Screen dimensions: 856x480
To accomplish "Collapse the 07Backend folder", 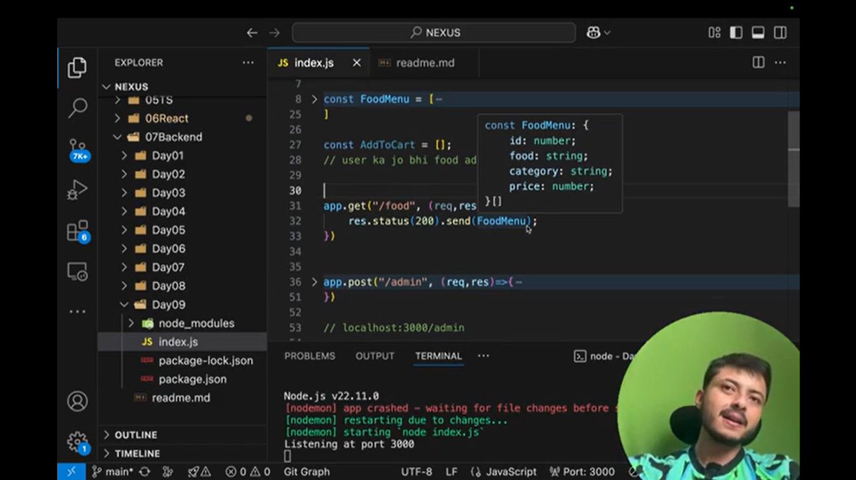I will (x=118, y=137).
